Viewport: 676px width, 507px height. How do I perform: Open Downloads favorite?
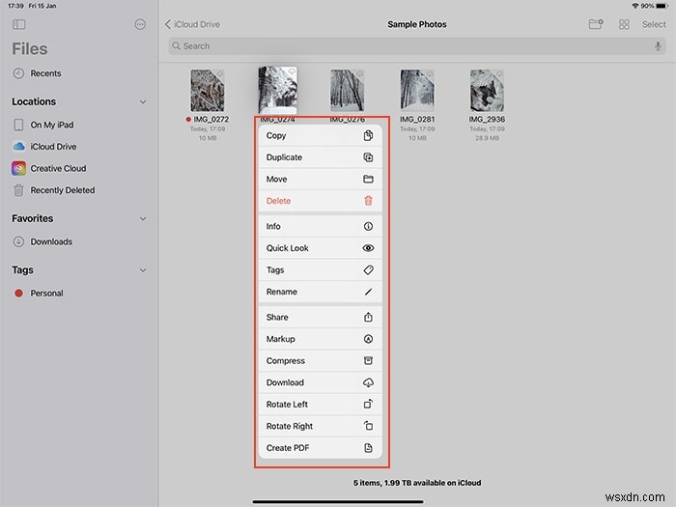[x=51, y=241]
